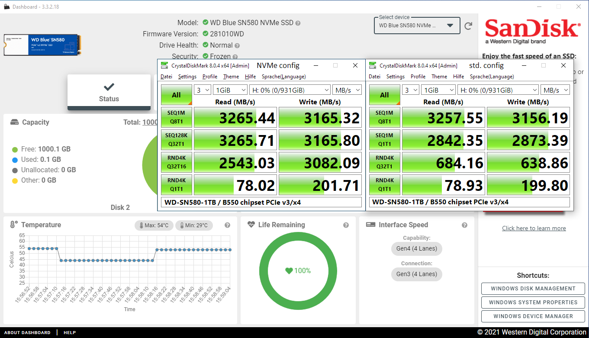Open test count dropdown in std. config window
Screen dimensions: 589x338
pos(410,90)
